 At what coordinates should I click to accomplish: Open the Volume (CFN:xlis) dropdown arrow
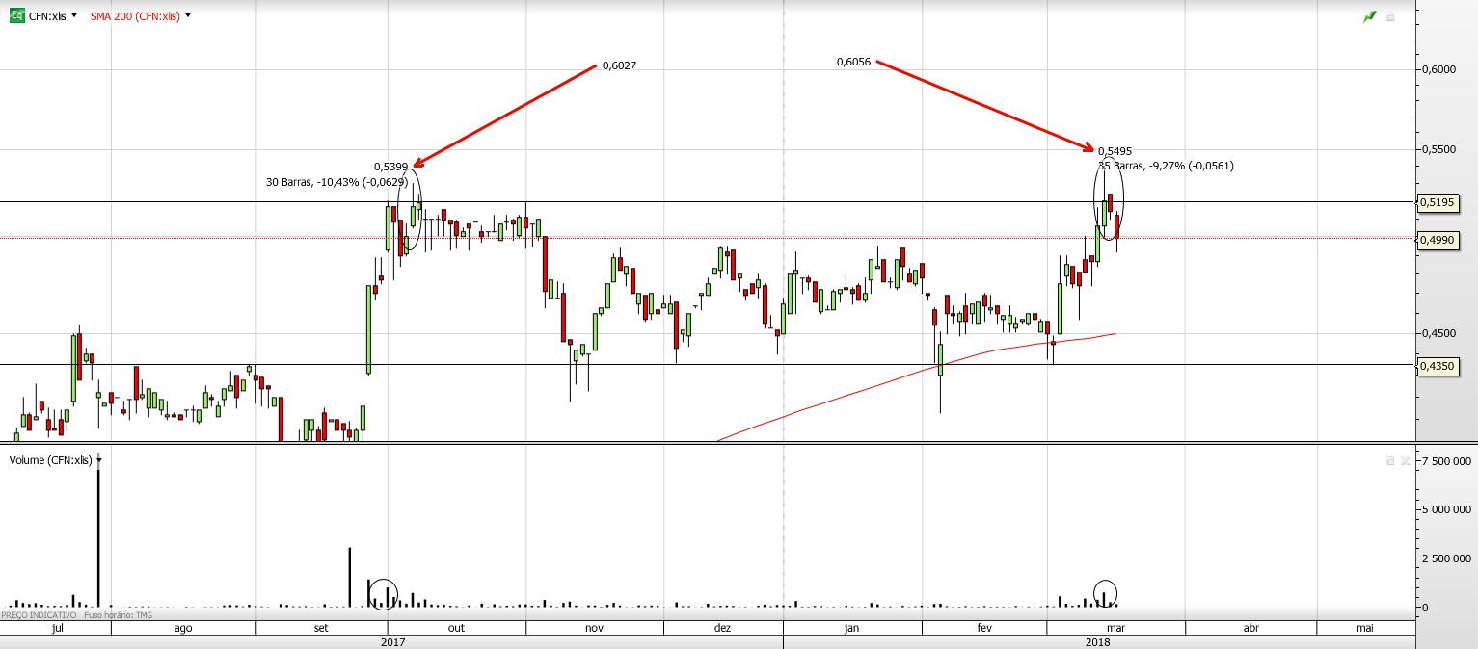coord(99,460)
